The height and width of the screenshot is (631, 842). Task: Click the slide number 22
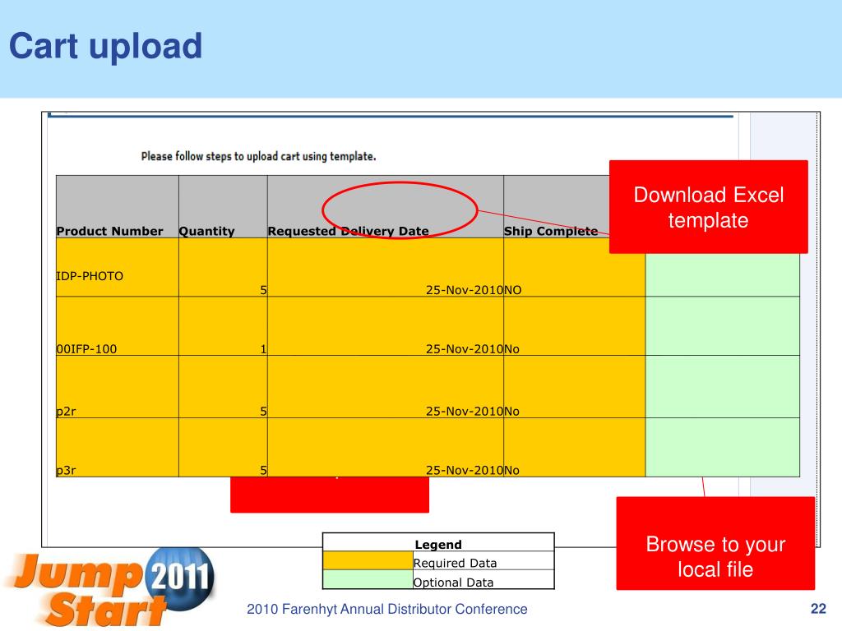(818, 609)
